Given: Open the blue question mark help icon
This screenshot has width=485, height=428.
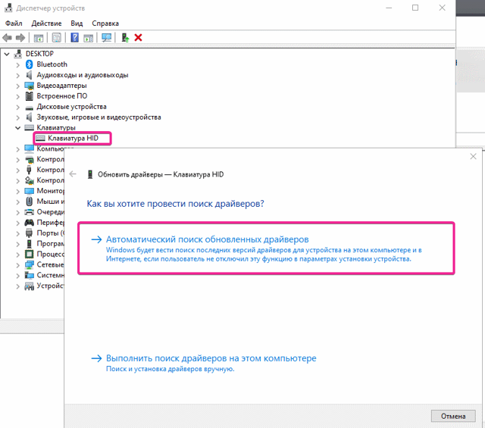Looking at the screenshot, I should [x=74, y=38].
